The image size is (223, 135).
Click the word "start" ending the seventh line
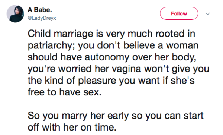pos(194,116)
